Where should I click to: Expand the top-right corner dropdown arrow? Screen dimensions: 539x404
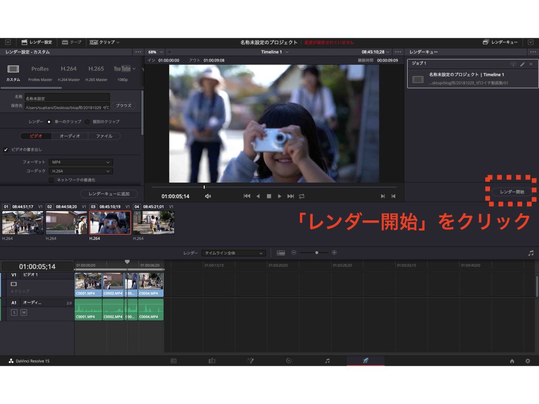click(531, 42)
